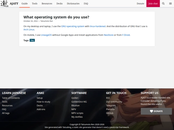Click the AJATT site title text
This screenshot has height=130, width=174.
tap(14, 4)
